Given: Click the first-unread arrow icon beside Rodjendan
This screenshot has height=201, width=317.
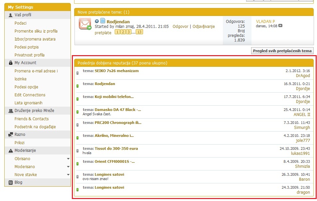Looking at the screenshot, I should point(97,21).
